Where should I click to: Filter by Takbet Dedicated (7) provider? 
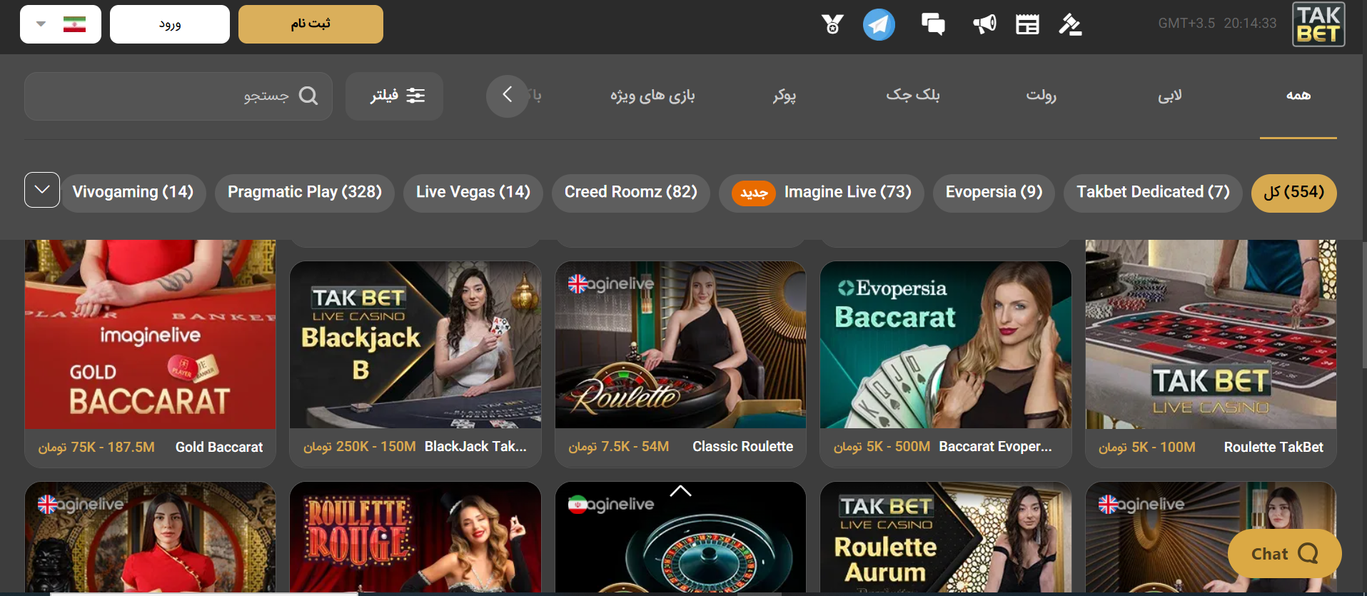[1153, 193]
